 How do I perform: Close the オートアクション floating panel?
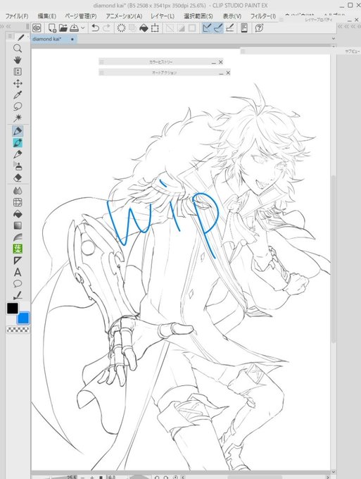click(228, 73)
